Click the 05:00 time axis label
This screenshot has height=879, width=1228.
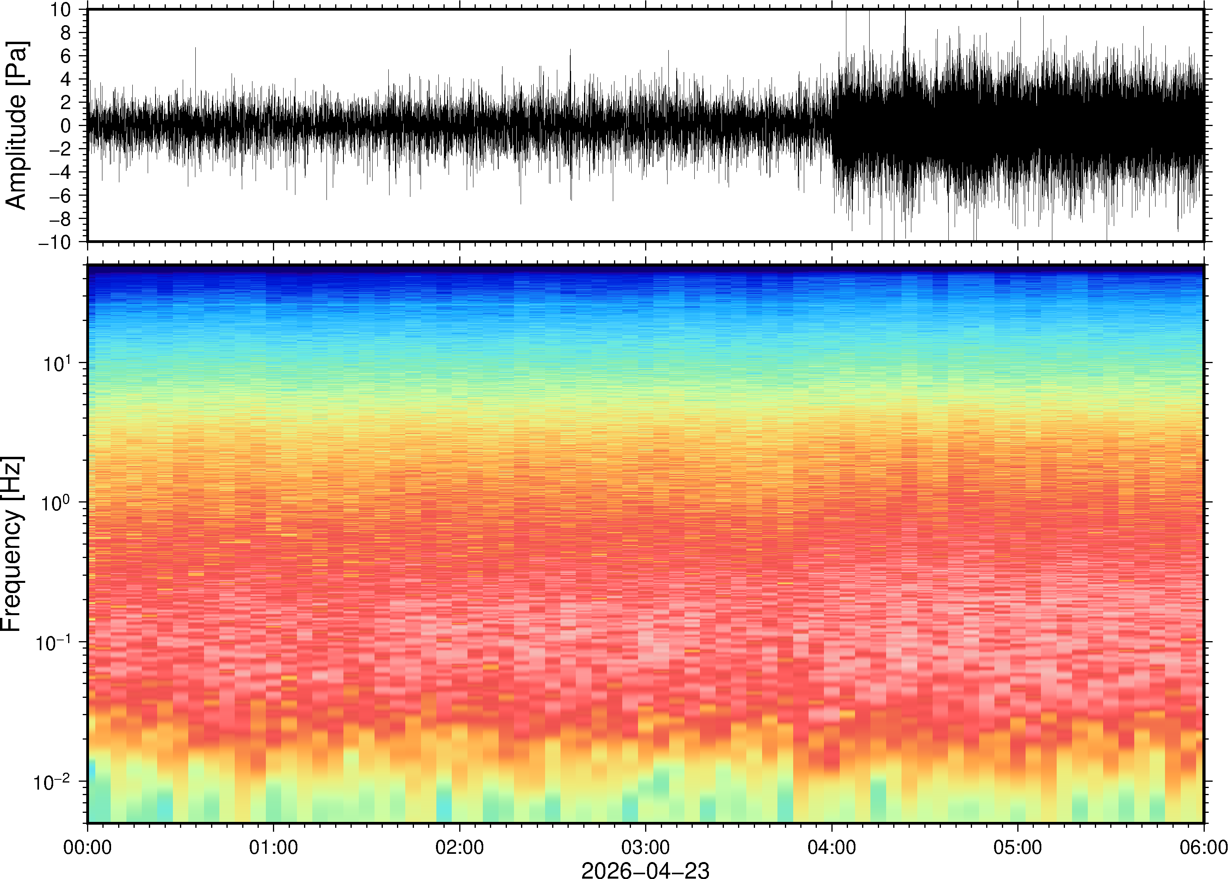[1017, 847]
